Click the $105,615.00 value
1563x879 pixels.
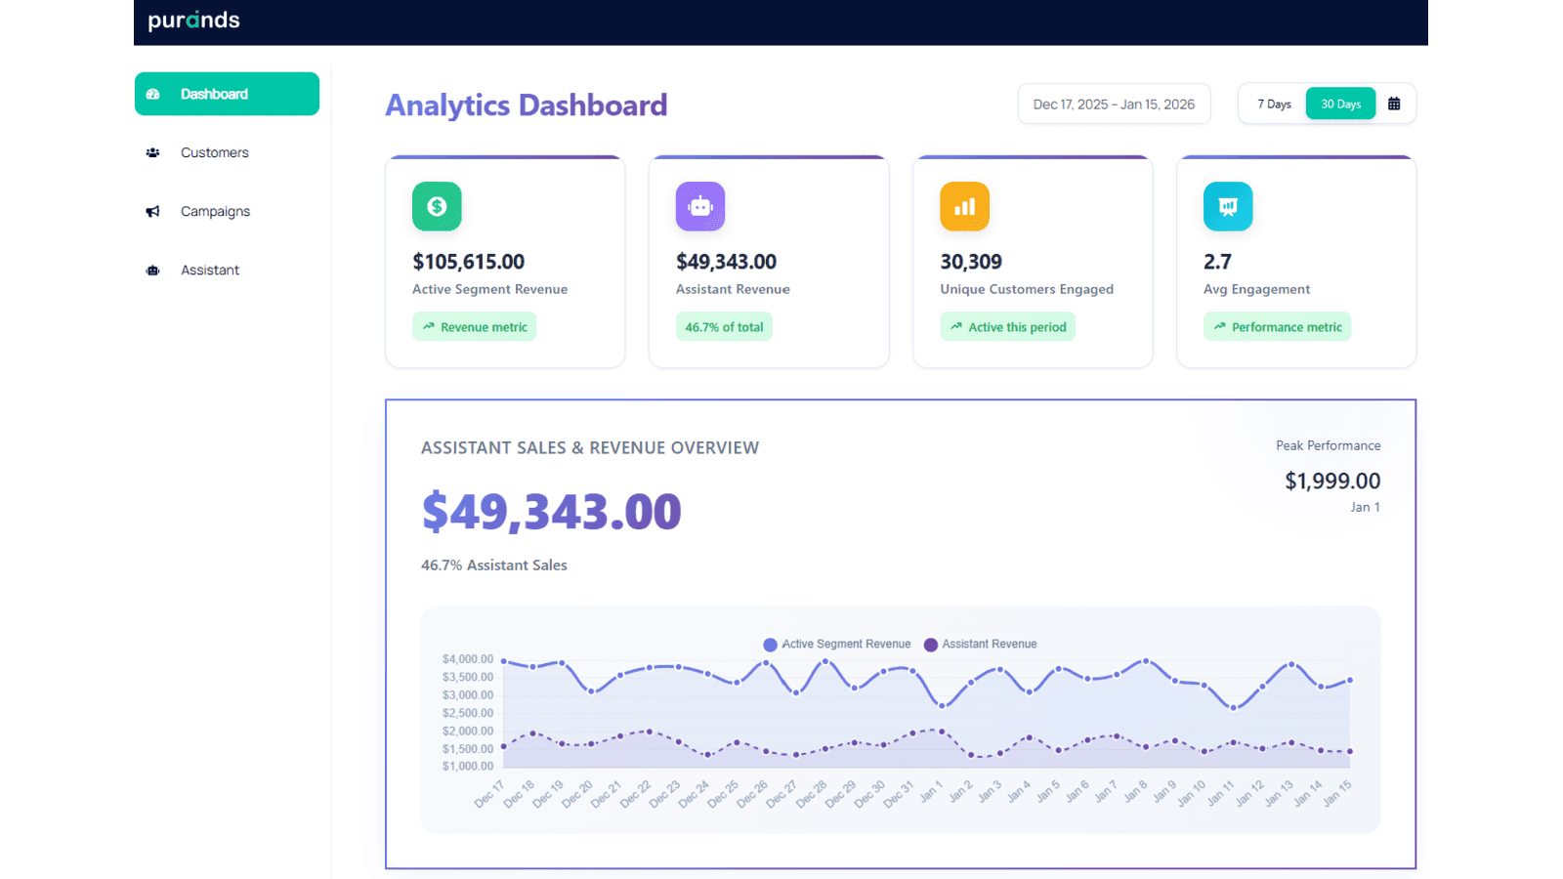pyautogui.click(x=468, y=262)
